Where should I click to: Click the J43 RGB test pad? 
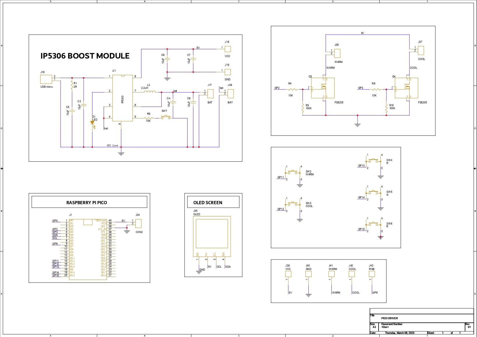[372, 274]
